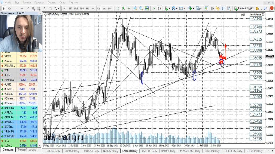
Task: Click the zoom out magnifier icon
Action: pos(141,8)
